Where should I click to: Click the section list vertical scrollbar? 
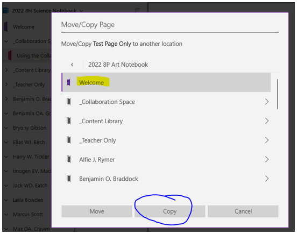(278, 94)
